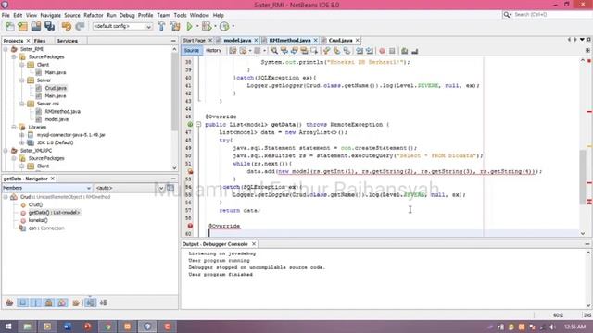593x333 pixels.
Task: Click the Find Selection magnifier in editor toolbar
Action: (274, 51)
